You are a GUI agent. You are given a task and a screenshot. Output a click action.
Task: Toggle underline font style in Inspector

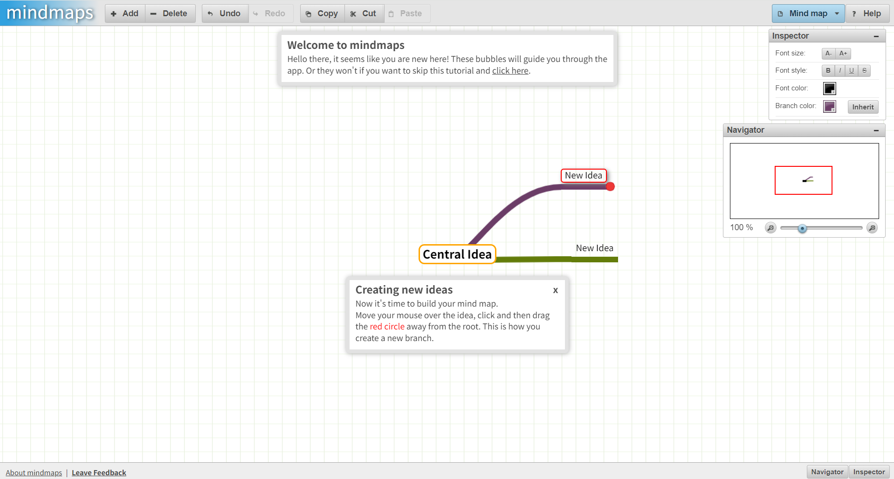point(851,70)
